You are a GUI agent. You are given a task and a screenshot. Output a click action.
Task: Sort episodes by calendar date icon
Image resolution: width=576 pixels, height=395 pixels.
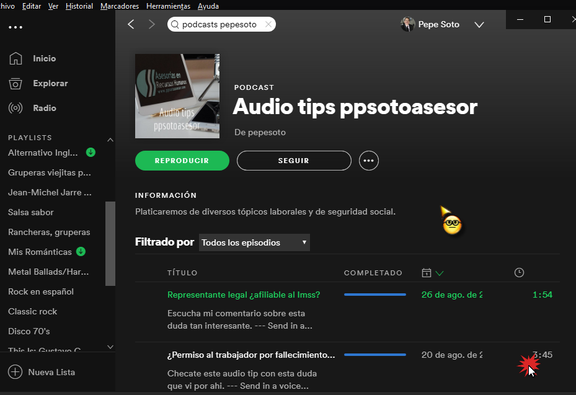[x=426, y=273]
